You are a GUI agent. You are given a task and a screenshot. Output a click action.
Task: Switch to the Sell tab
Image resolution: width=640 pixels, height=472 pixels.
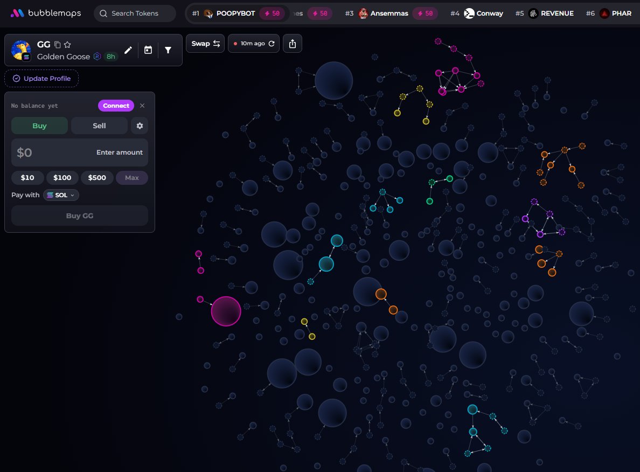pos(99,126)
